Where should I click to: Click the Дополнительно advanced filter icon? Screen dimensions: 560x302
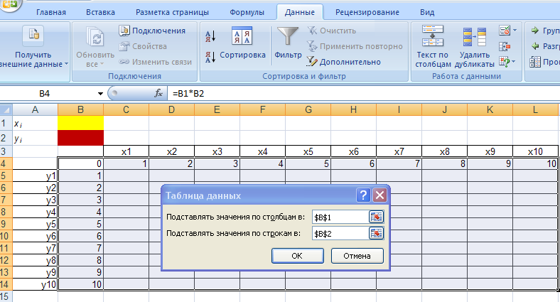[312, 62]
